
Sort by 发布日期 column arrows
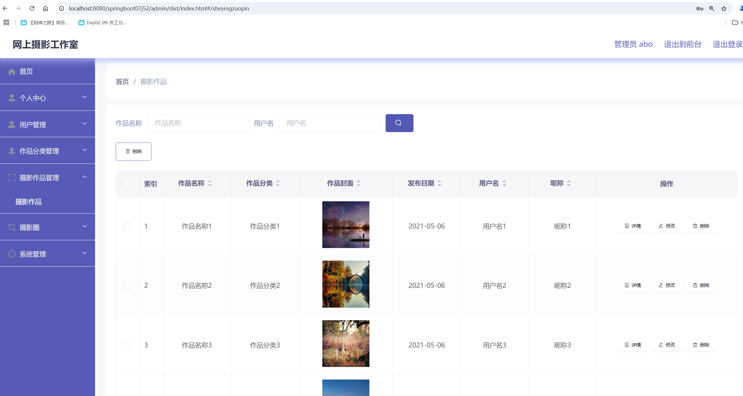pos(440,183)
